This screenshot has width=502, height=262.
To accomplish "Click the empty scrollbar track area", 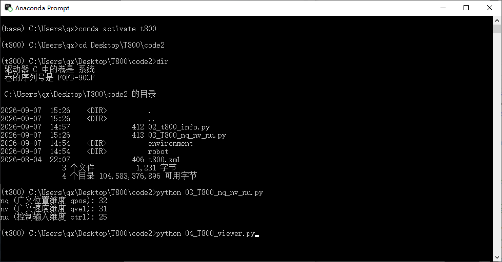I will click(x=497, y=144).
